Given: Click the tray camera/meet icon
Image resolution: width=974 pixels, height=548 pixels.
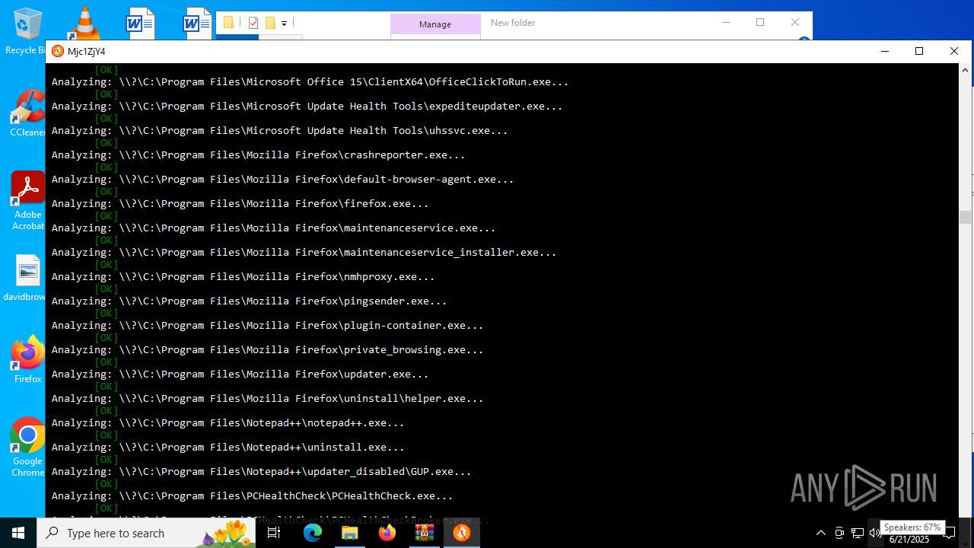Looking at the screenshot, I should click(x=839, y=533).
